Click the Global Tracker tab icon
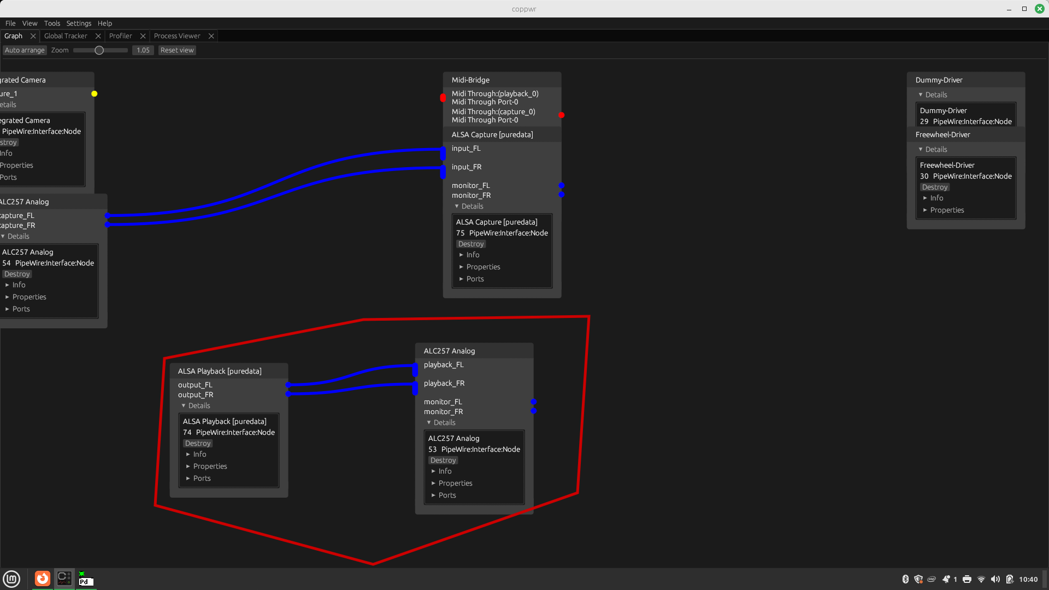 click(66, 36)
